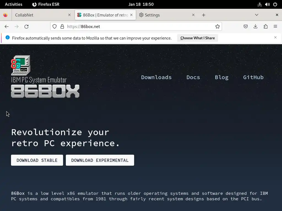
Task: Switch to the Settings tab
Action: click(167, 15)
